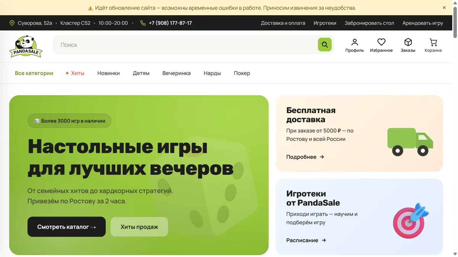Select the Покер category
The height and width of the screenshot is (257, 458).
coord(242,73)
